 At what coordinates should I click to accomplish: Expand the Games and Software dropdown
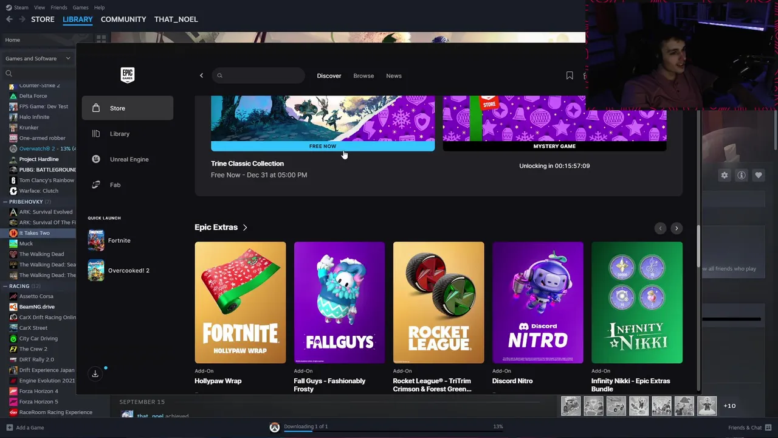(x=38, y=58)
